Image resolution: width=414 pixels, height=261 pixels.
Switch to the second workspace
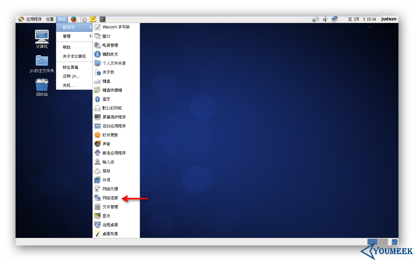pyautogui.click(x=383, y=242)
